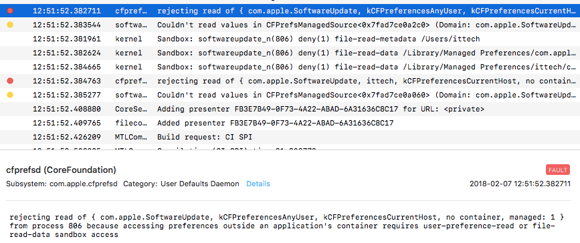This screenshot has width=580, height=243.
Task: Open the Details link for cfprefsd
Action: click(x=258, y=184)
